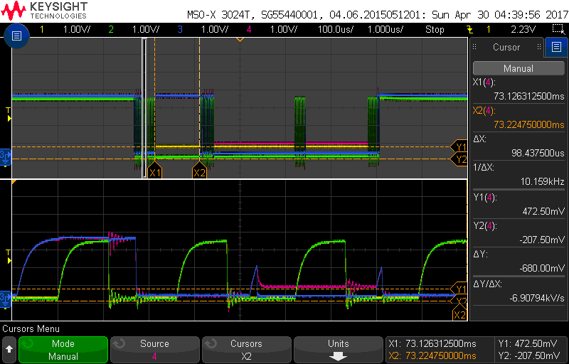Click the channel 3 ground marker in zoom window

tap(6, 299)
